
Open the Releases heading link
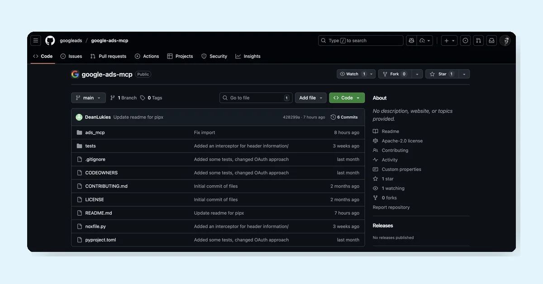383,226
